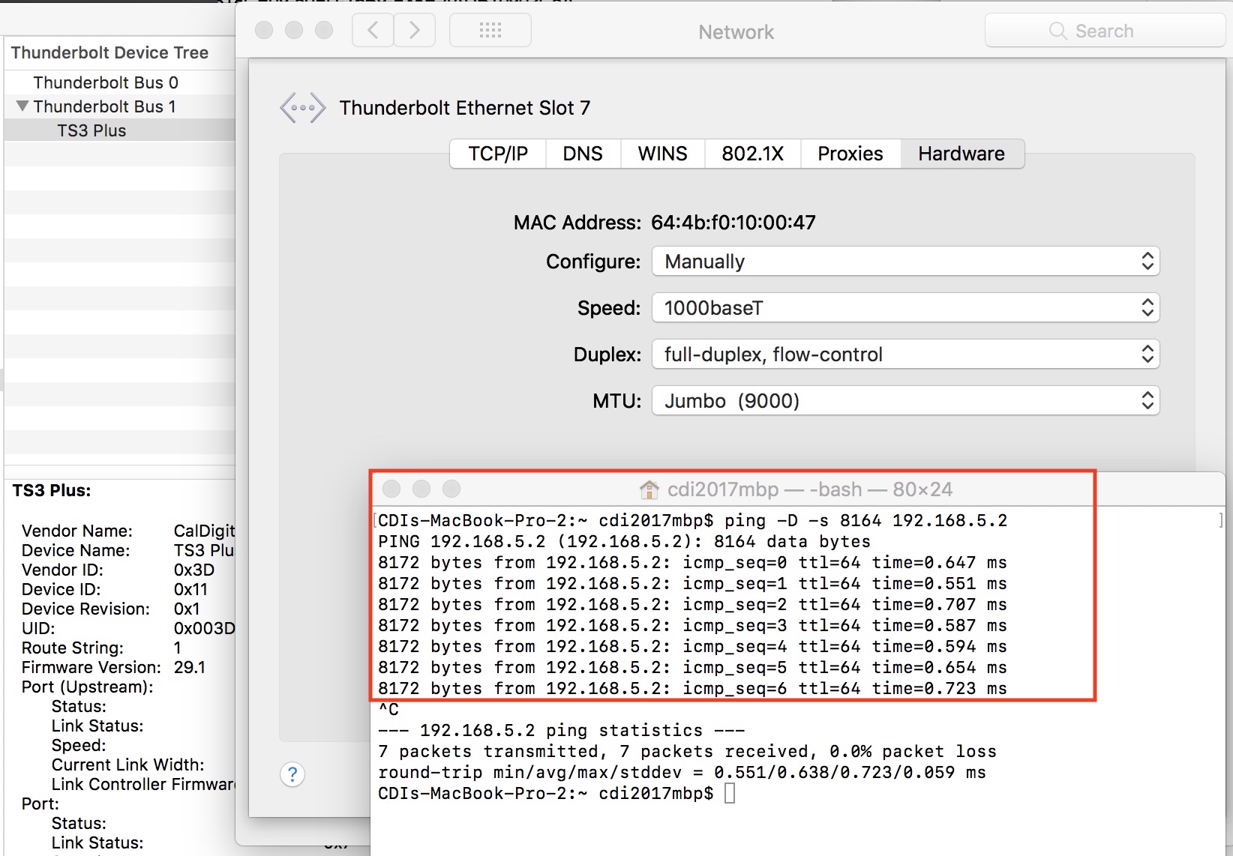Click the Terminal window title cdi2017mbp
Viewport: 1233px width, 856px height.
tap(810, 489)
